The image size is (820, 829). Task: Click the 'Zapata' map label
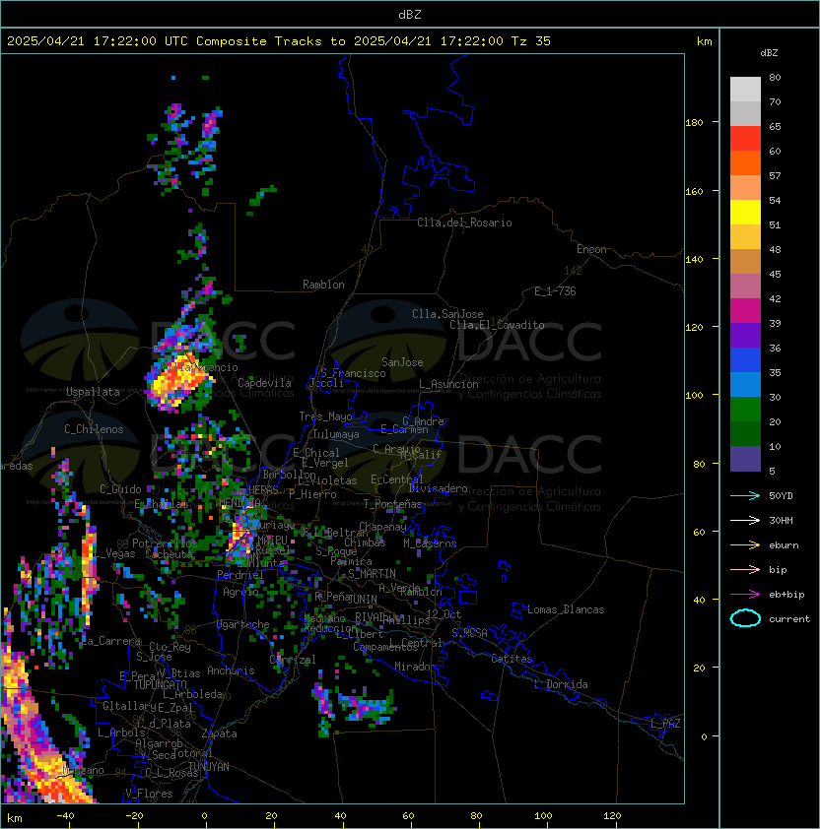(x=219, y=733)
